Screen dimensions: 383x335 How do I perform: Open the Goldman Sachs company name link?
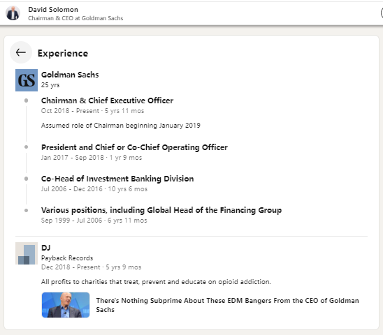pyautogui.click(x=70, y=75)
